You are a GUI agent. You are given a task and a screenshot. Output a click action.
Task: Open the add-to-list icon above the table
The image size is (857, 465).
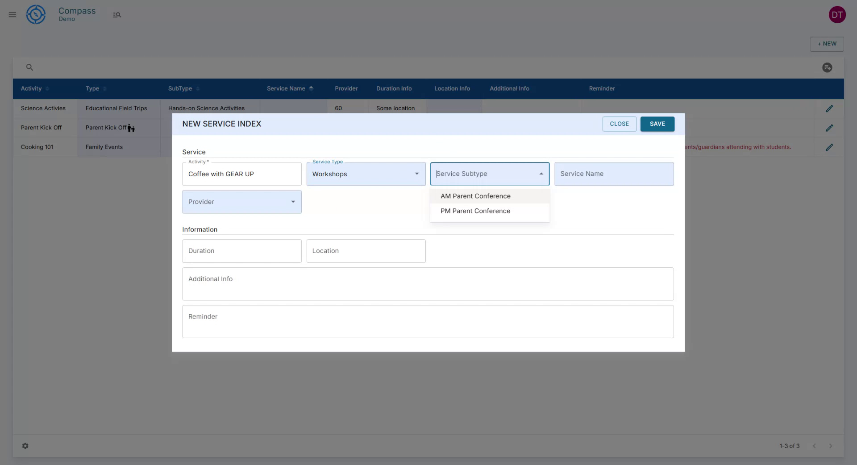click(827, 67)
